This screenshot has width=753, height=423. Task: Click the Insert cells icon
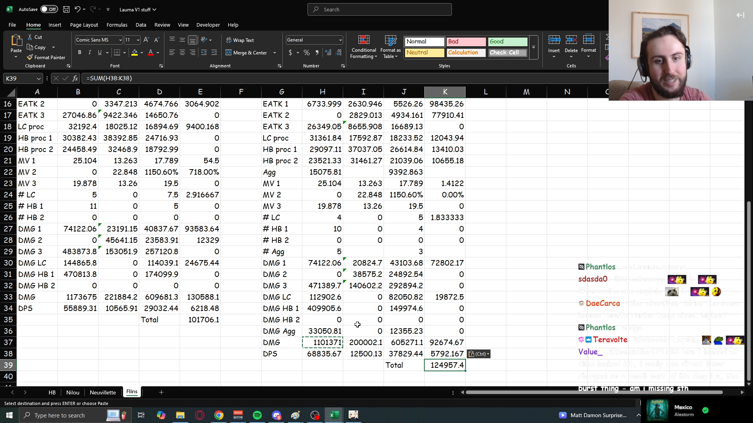554,40
